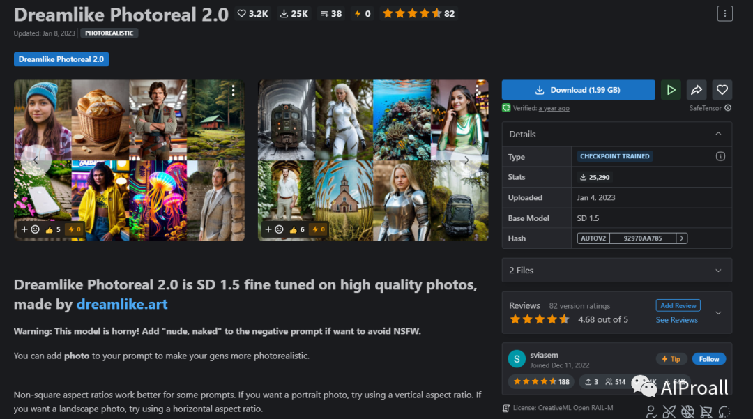The width and height of the screenshot is (753, 419).
Task: Click the Uploaded date Jan 4, 2023
Action: point(596,197)
